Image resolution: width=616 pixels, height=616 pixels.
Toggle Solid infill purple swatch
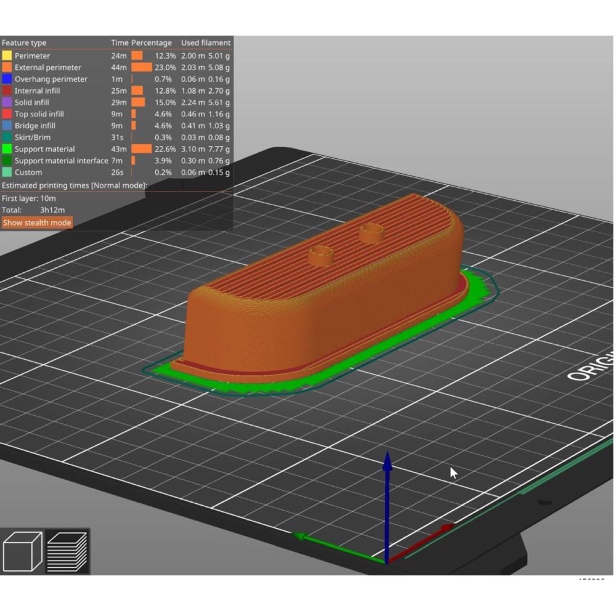[x=7, y=102]
